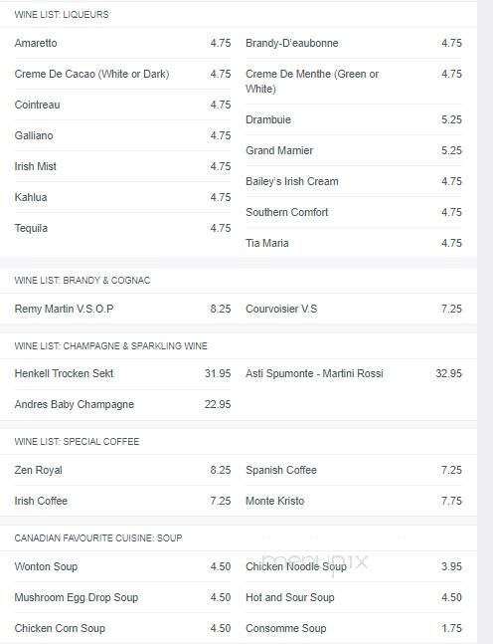The image size is (493, 644).
Task: Click the Champagne & Sparkling Wine header
Action: click(110, 345)
